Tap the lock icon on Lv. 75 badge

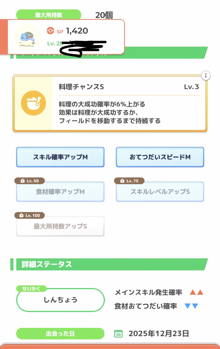pos(122,181)
